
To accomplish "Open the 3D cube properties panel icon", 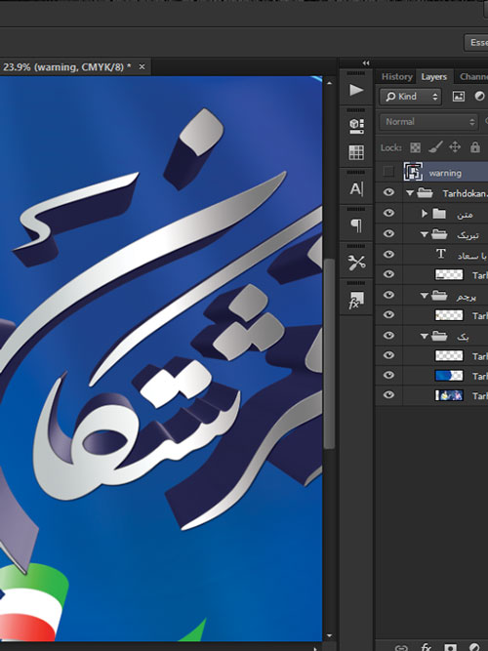I will pyautogui.click(x=356, y=126).
